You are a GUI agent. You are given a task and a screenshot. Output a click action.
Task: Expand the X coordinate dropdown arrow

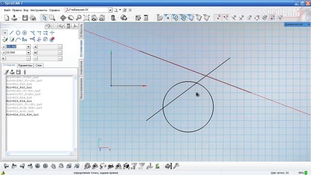click(28, 47)
